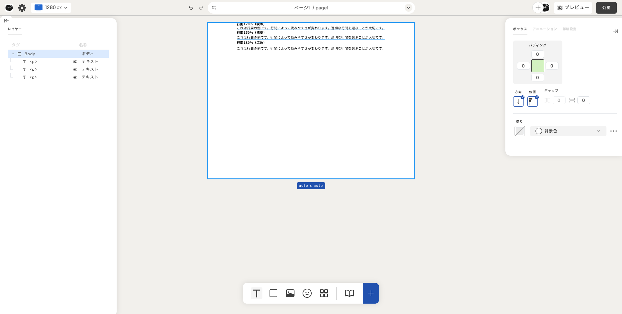Expand the page selector dropdown chevron
Screen dimensions: 622x314
pyautogui.click(x=409, y=8)
